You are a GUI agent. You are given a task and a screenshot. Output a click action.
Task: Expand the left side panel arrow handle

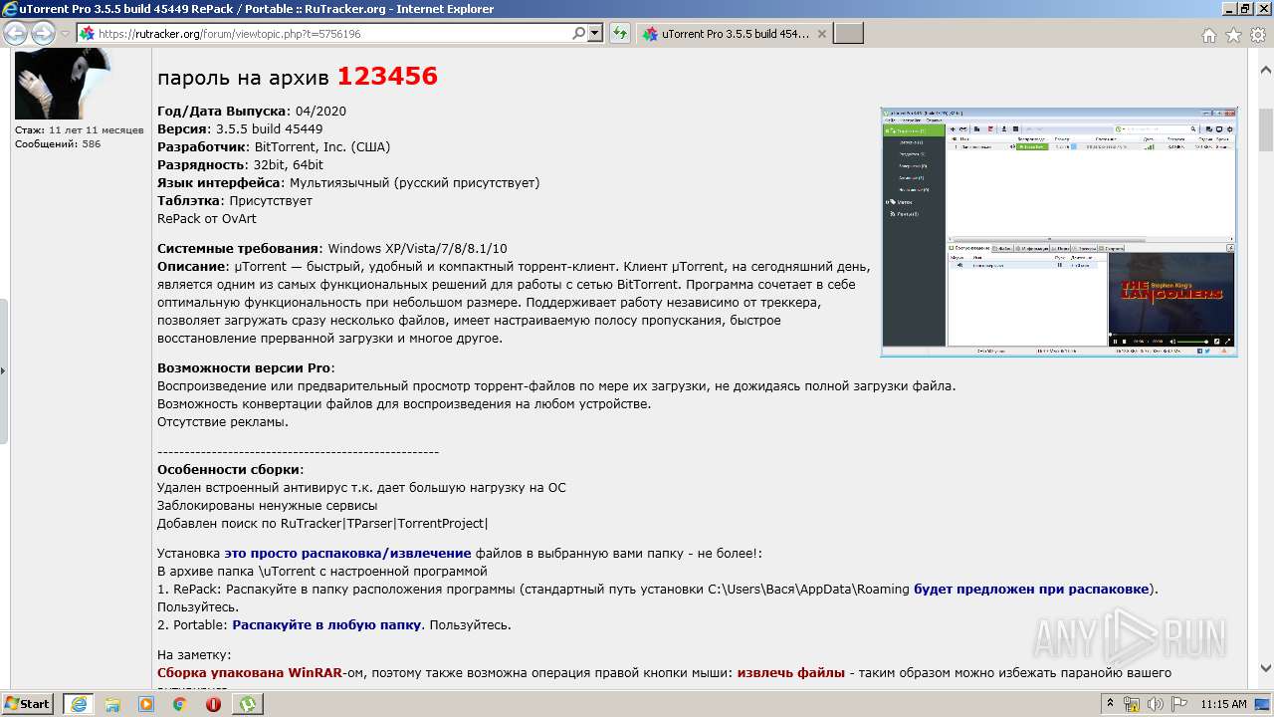pos(3,370)
